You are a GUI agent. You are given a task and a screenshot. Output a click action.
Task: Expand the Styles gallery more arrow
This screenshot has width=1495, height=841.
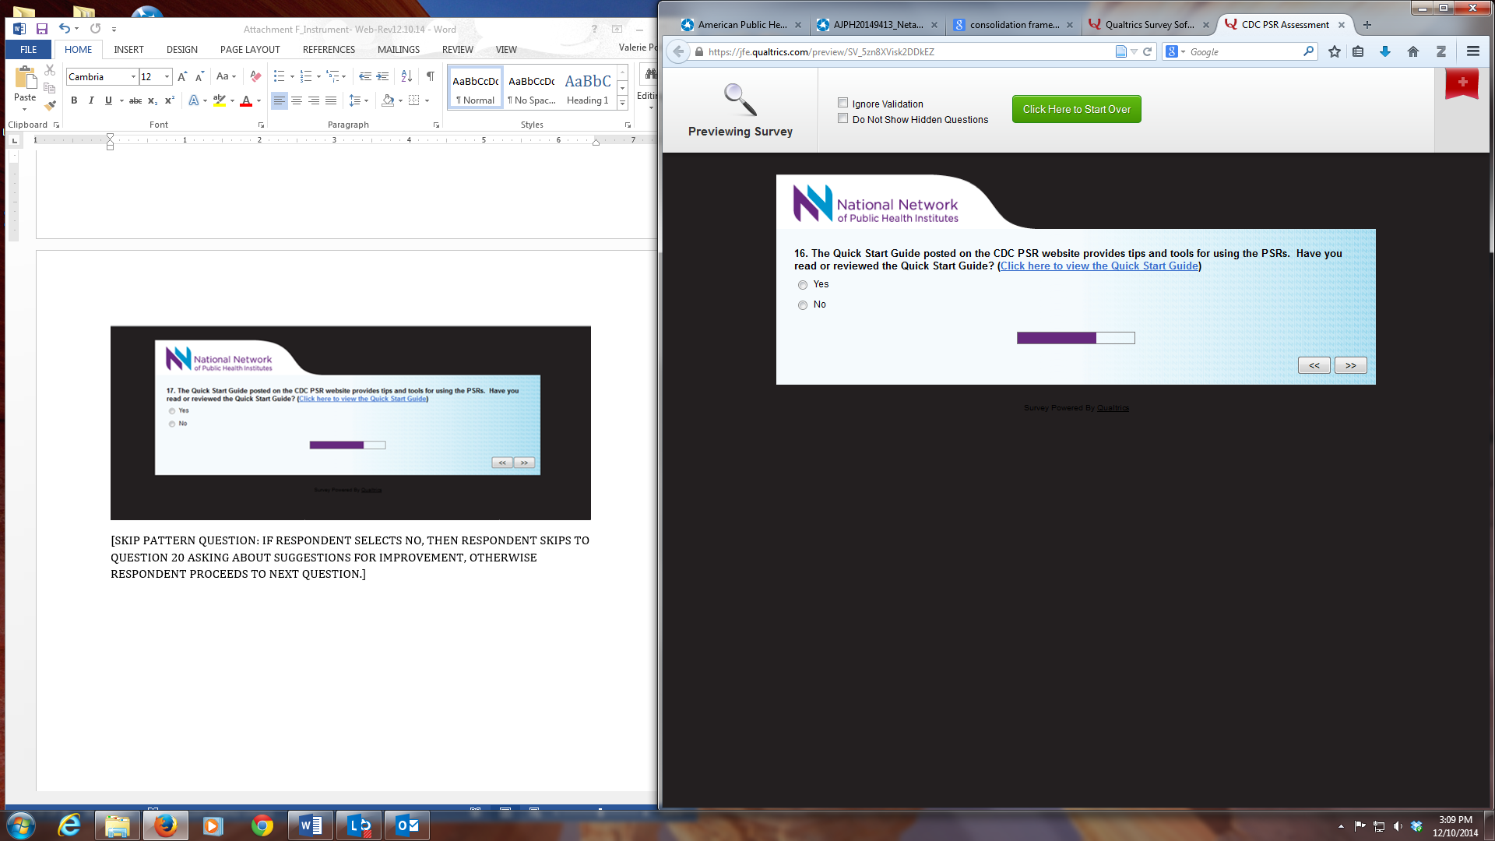622,104
